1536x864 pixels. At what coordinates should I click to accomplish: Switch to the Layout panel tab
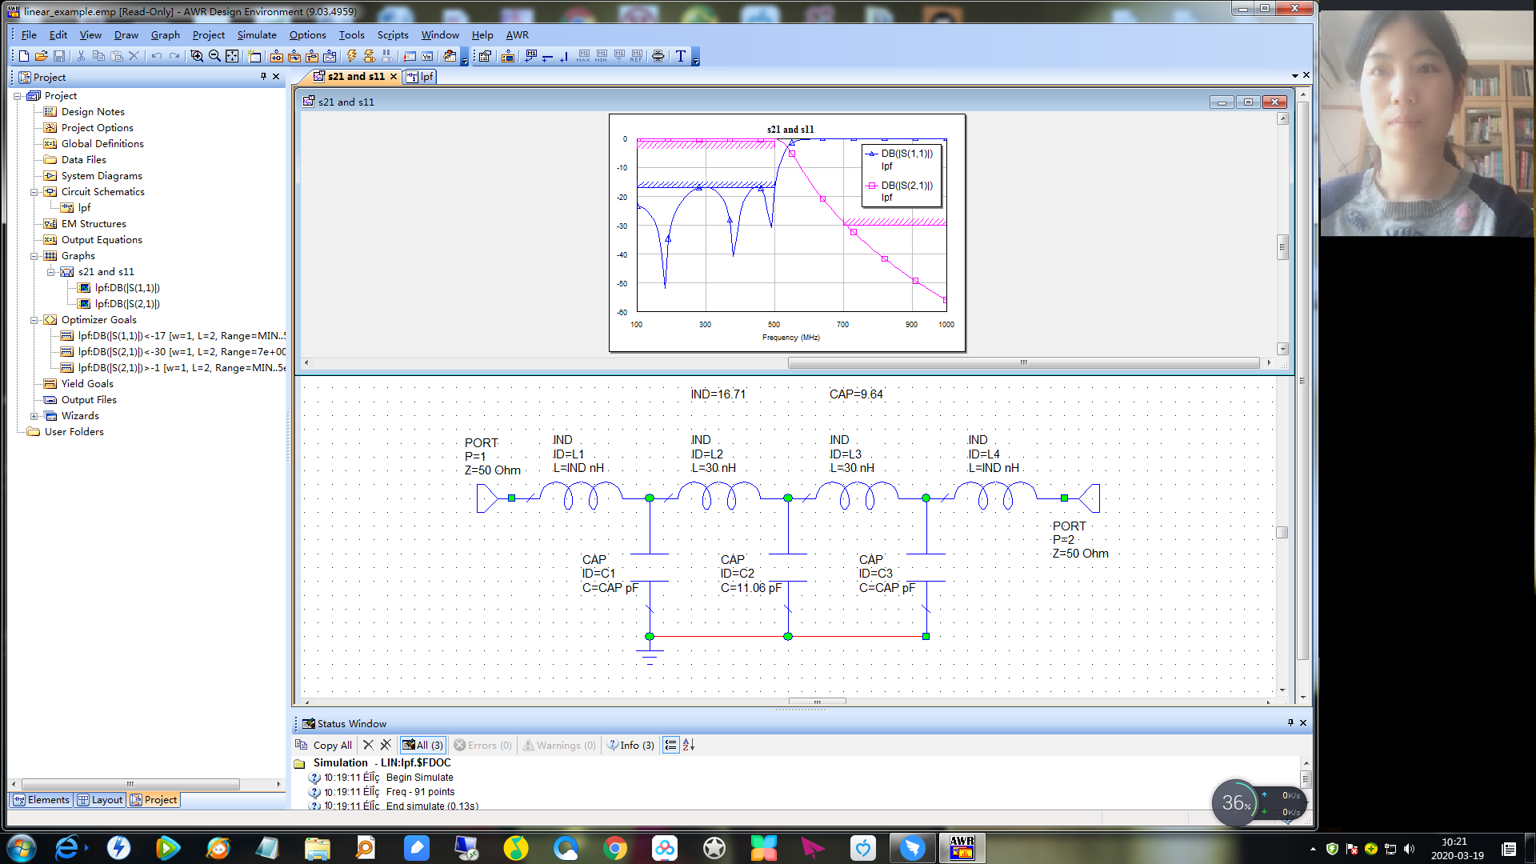click(100, 799)
